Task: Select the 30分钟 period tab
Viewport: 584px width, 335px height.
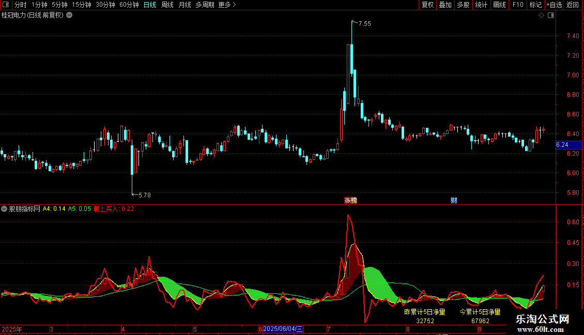Action: click(105, 5)
